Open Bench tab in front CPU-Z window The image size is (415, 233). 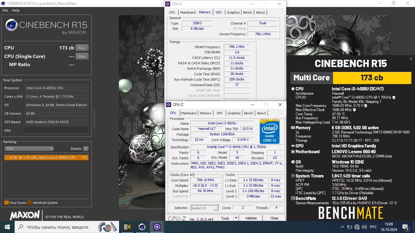[249, 113]
